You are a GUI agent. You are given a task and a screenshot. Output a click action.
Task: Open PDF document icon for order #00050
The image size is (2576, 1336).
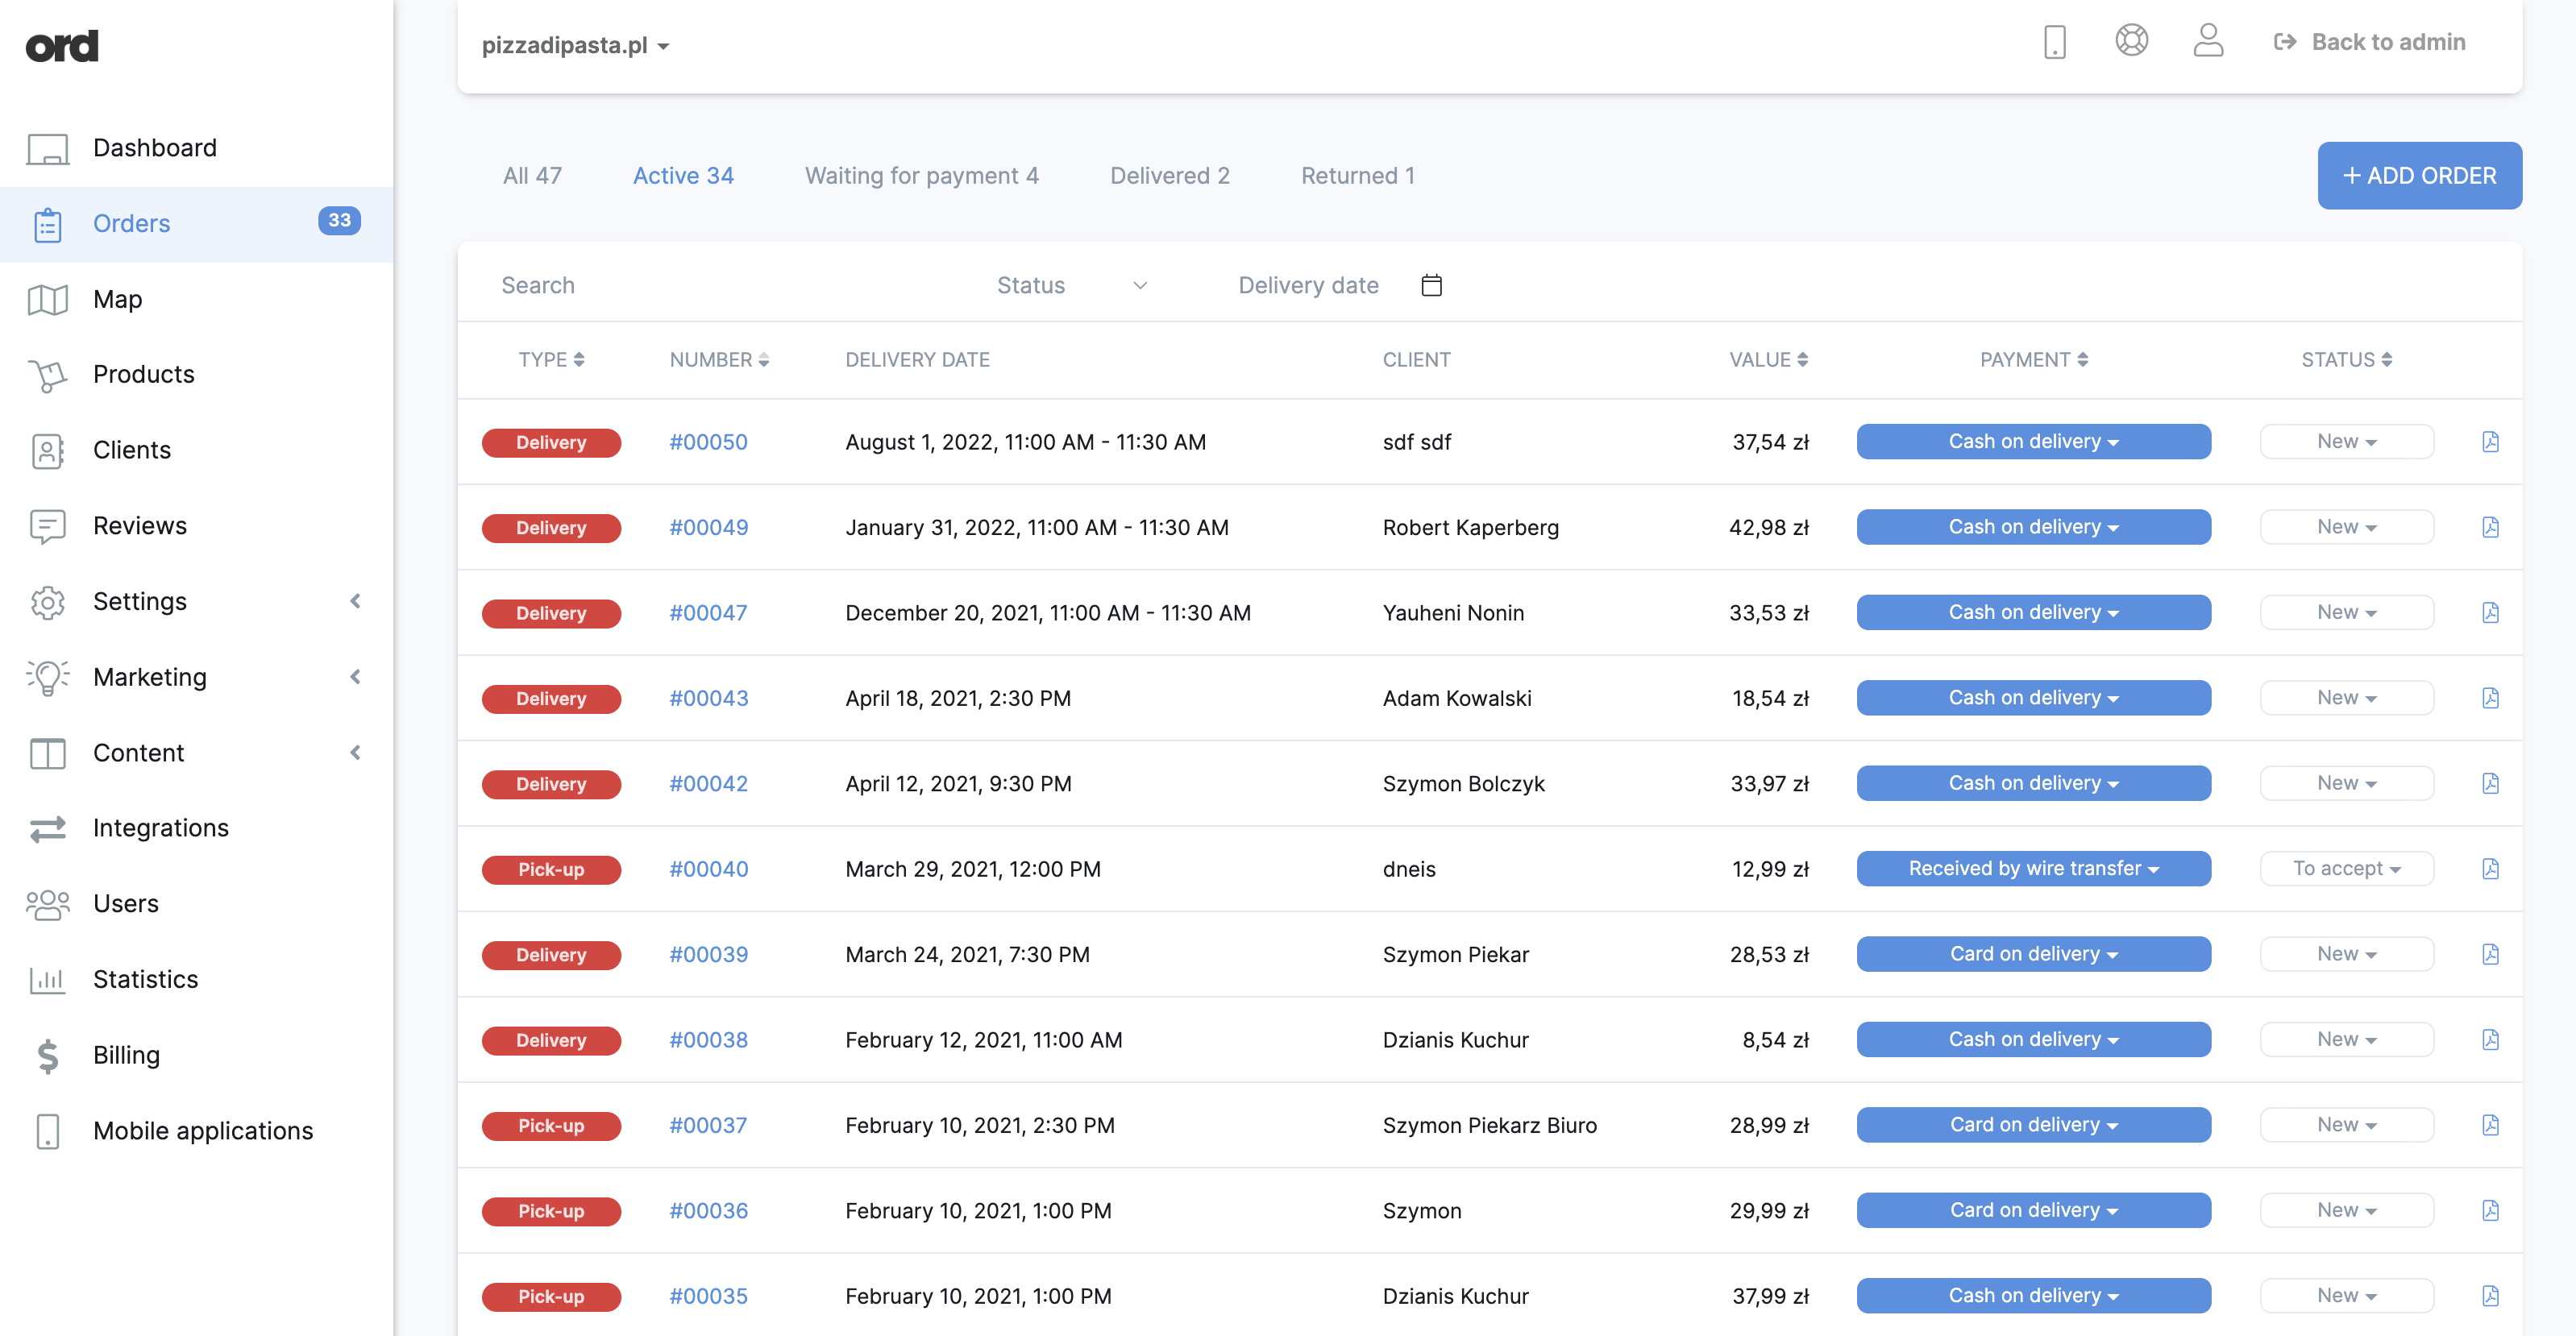point(2490,442)
